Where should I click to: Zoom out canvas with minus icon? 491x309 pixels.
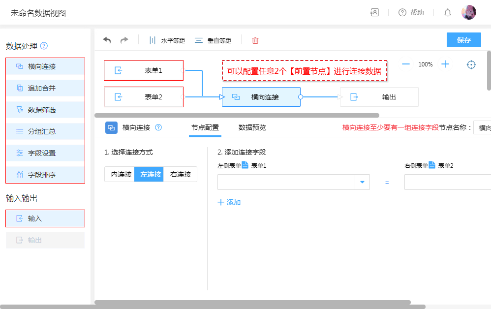click(406, 64)
